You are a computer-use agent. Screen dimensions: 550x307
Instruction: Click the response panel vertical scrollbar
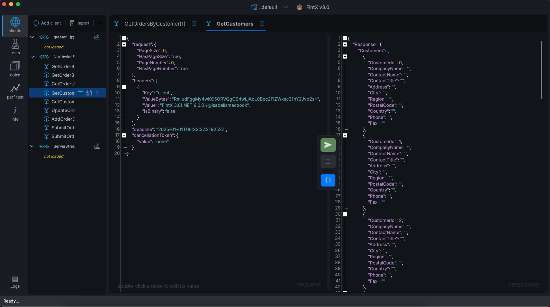coord(542,70)
